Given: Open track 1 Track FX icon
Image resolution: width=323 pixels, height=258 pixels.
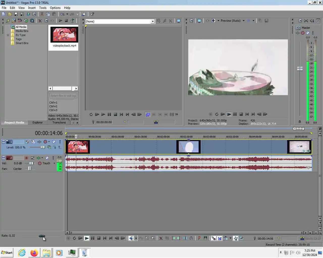Looking at the screenshot, I should coord(39,142).
